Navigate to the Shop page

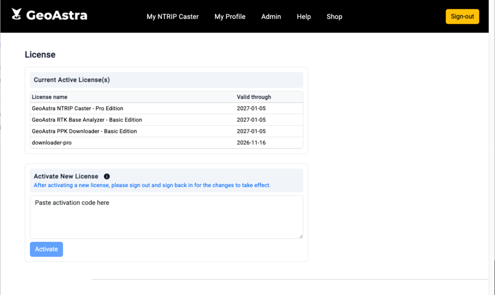click(x=334, y=16)
